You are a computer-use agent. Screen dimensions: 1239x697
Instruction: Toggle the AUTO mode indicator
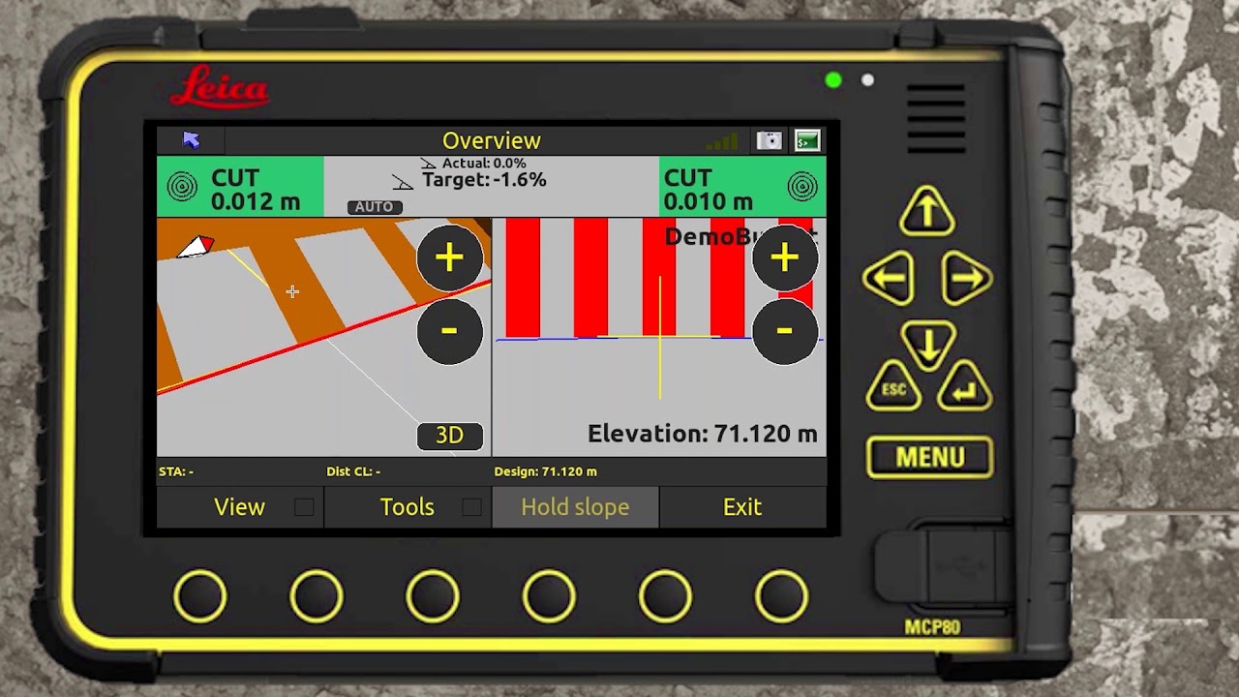click(375, 206)
